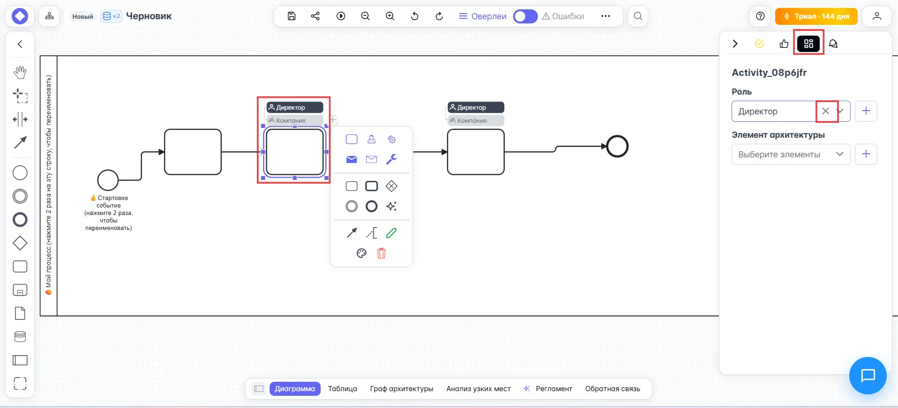Open the Выберите элементы dropdown
The image size is (898, 408).
[x=791, y=155]
